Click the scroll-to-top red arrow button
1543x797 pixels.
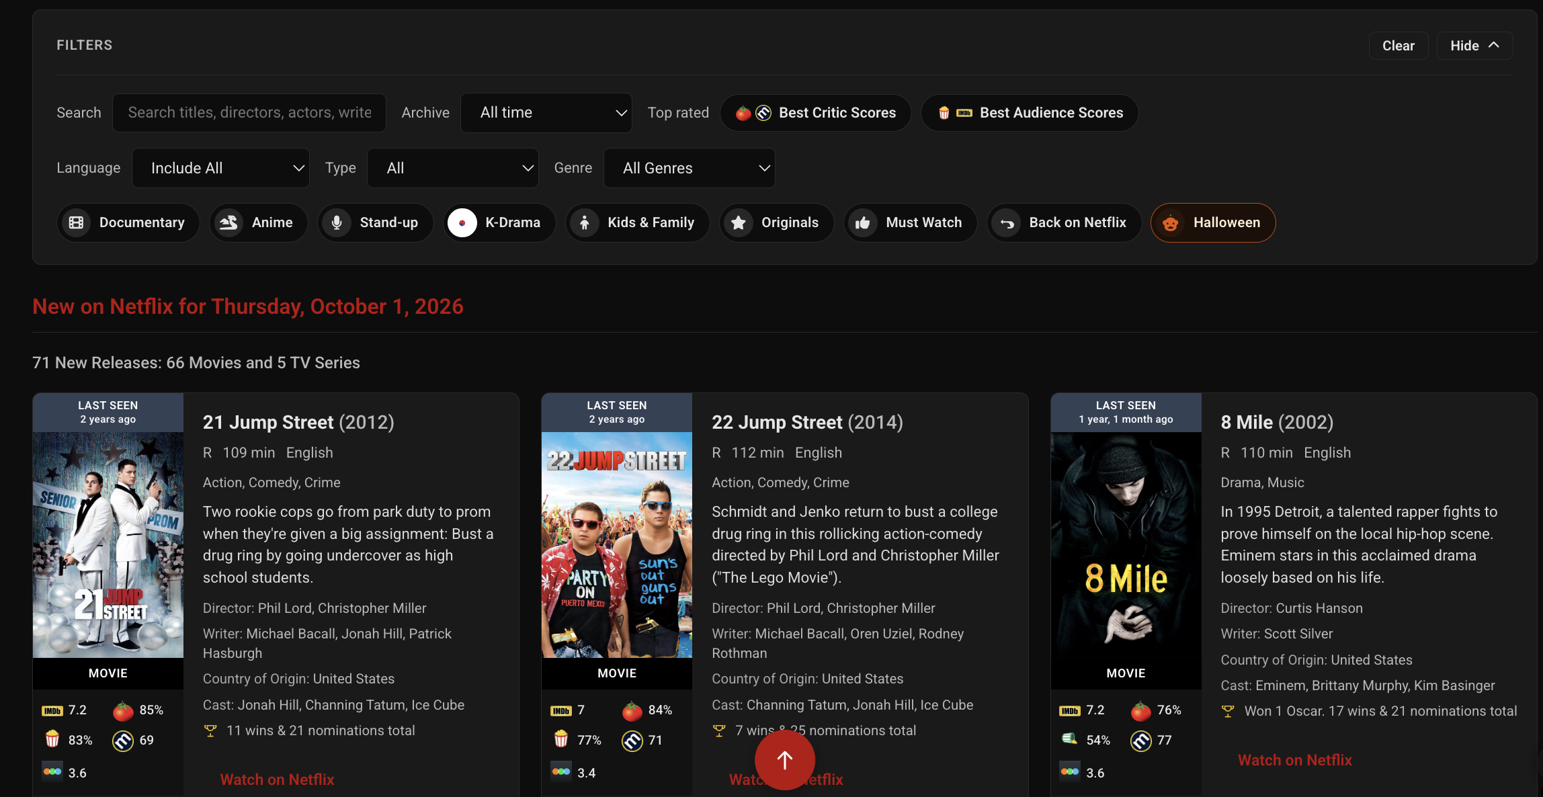[785, 760]
